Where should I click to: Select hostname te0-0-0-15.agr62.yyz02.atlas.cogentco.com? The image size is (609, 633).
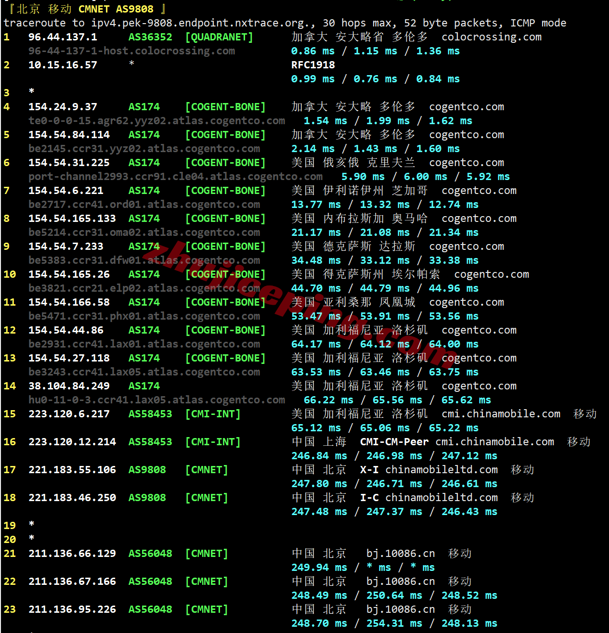click(x=156, y=121)
